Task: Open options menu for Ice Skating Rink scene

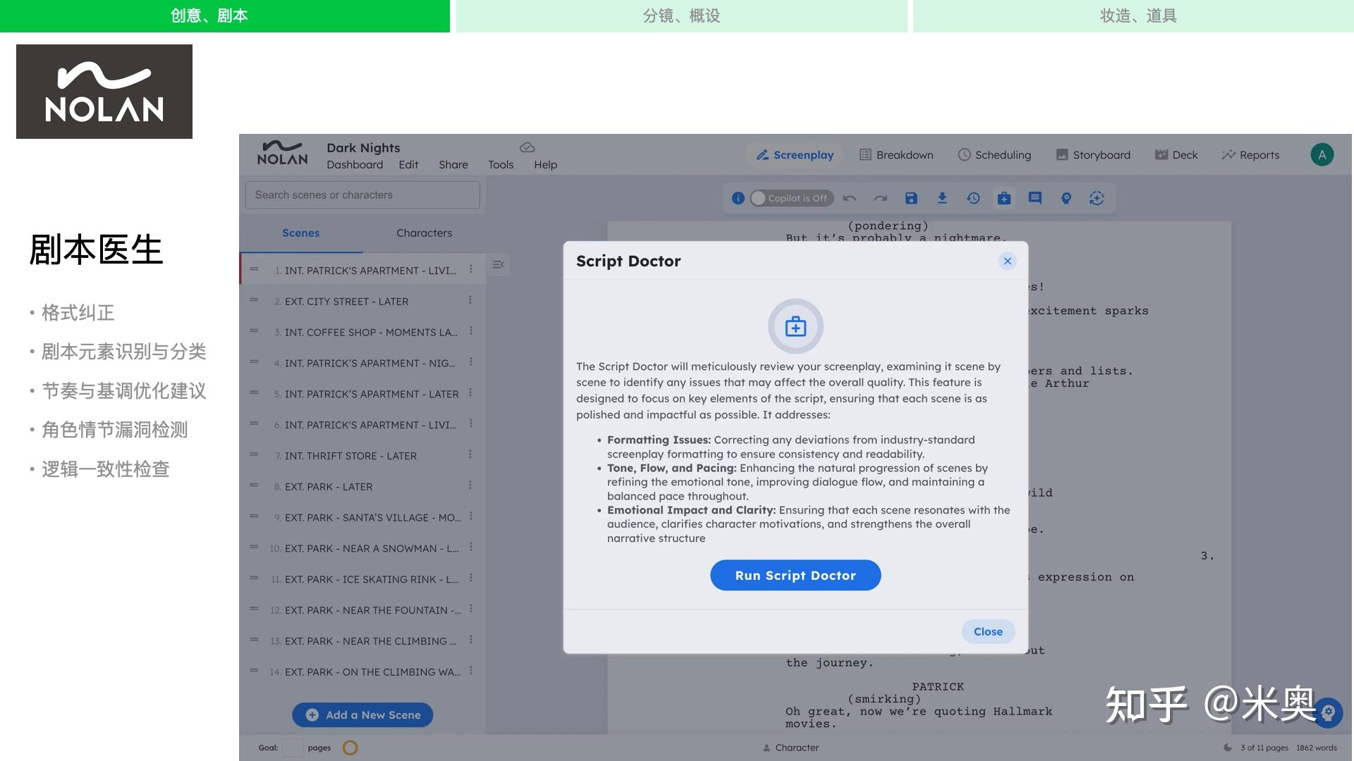Action: 470,579
